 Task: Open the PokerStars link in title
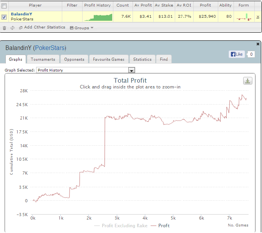click(x=50, y=48)
